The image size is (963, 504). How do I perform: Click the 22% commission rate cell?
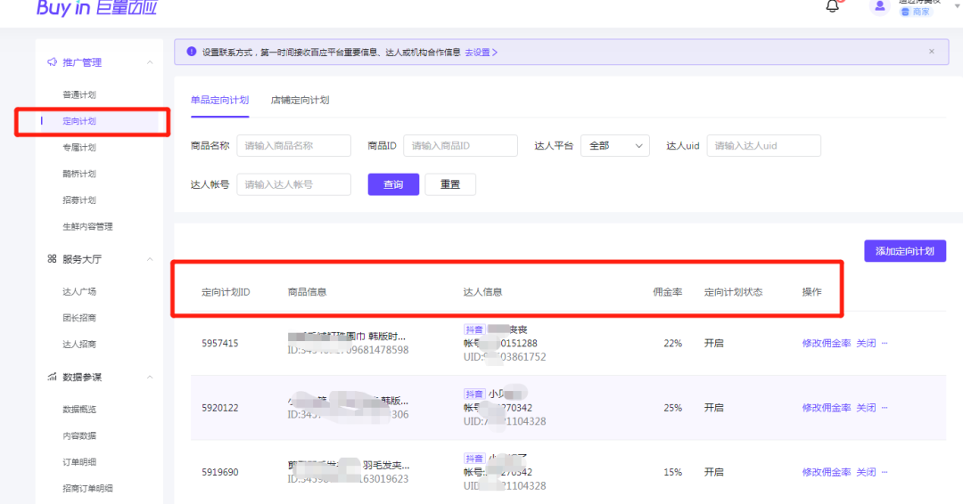coord(672,344)
